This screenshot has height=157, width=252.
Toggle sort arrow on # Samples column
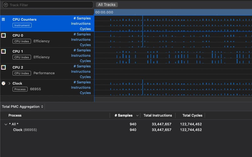coord(137,116)
